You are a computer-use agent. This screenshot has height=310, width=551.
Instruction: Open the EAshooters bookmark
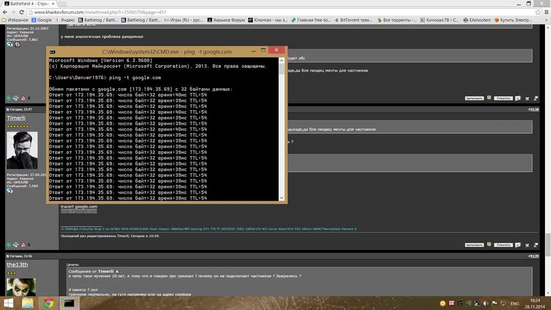pos(477,20)
